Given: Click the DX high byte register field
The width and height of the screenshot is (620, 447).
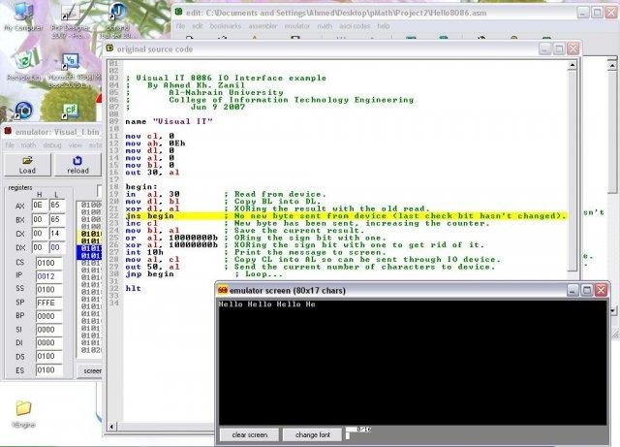Looking at the screenshot, I should click(x=39, y=248).
